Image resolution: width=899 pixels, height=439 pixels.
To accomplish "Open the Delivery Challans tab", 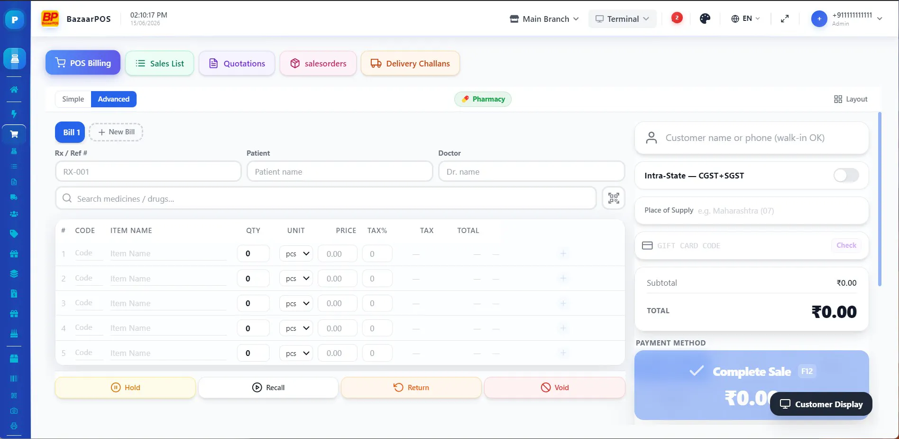I will (x=410, y=63).
